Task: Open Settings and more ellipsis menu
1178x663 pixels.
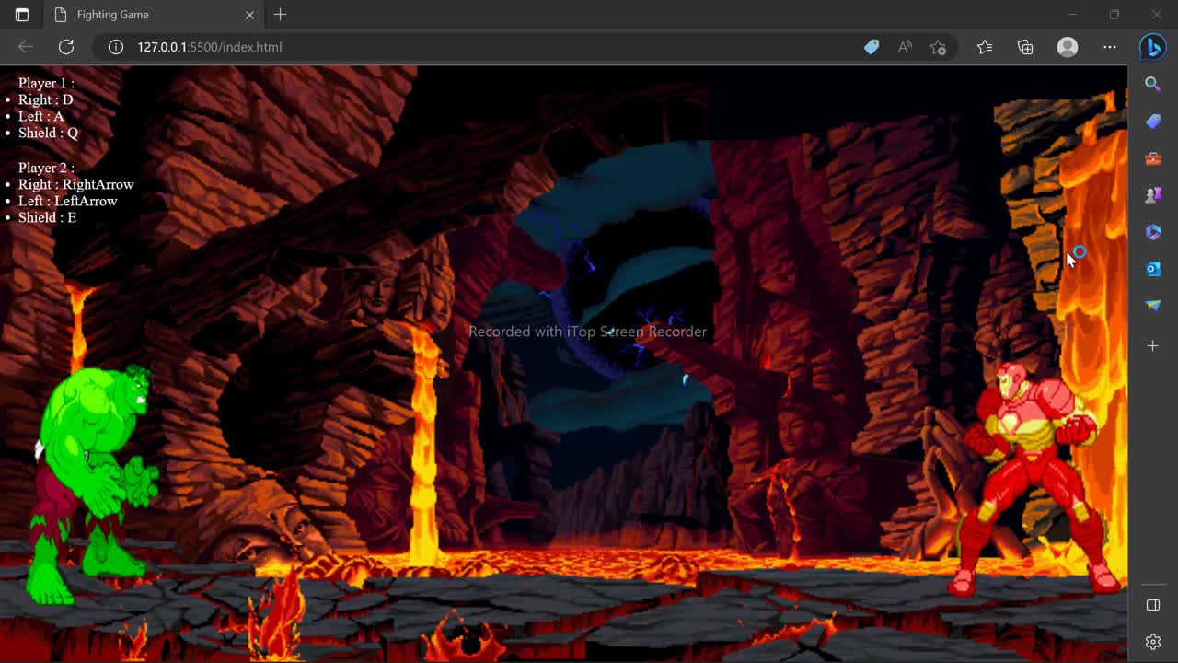Action: coord(1110,47)
